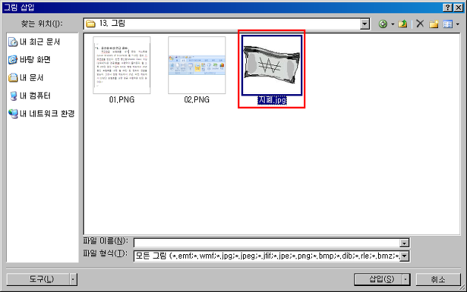Screen dimensions: 467x292
Task: Click the help question mark button
Action: coord(448,7)
